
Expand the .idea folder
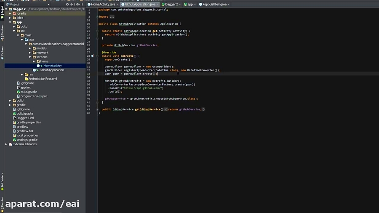[10, 18]
